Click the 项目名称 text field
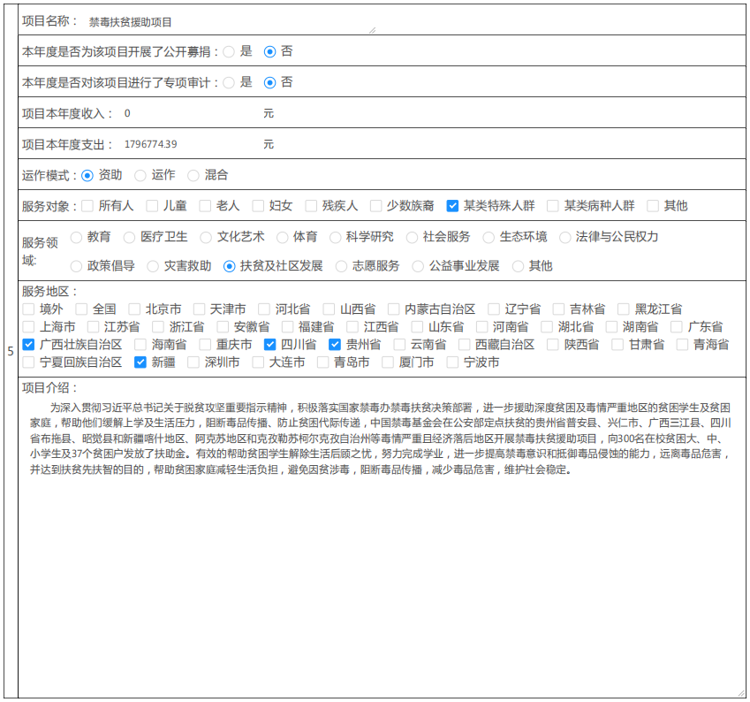 click(230, 21)
